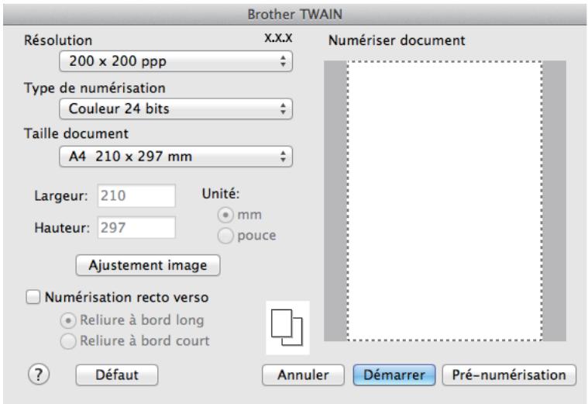Click the duplex pages illustration icon
588x404 pixels.
click(287, 328)
